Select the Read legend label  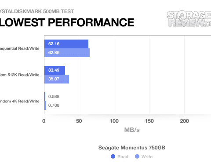[x=123, y=157]
